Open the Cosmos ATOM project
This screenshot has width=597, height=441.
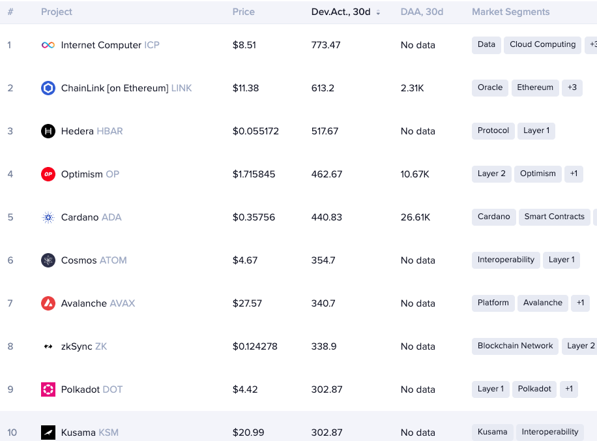(94, 260)
